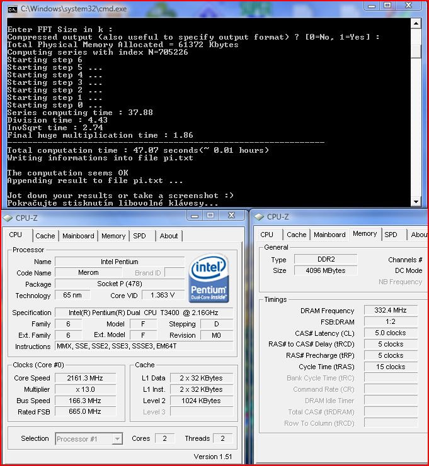Click the cmd window scrollbar thumb

[x=416, y=51]
